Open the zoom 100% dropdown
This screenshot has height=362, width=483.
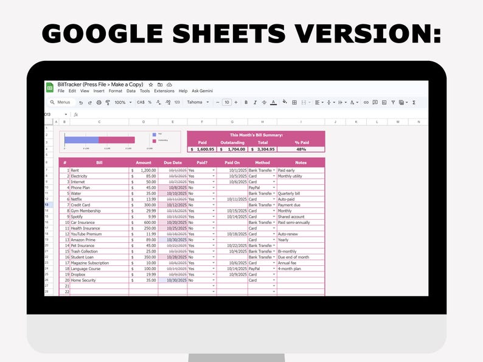(123, 102)
